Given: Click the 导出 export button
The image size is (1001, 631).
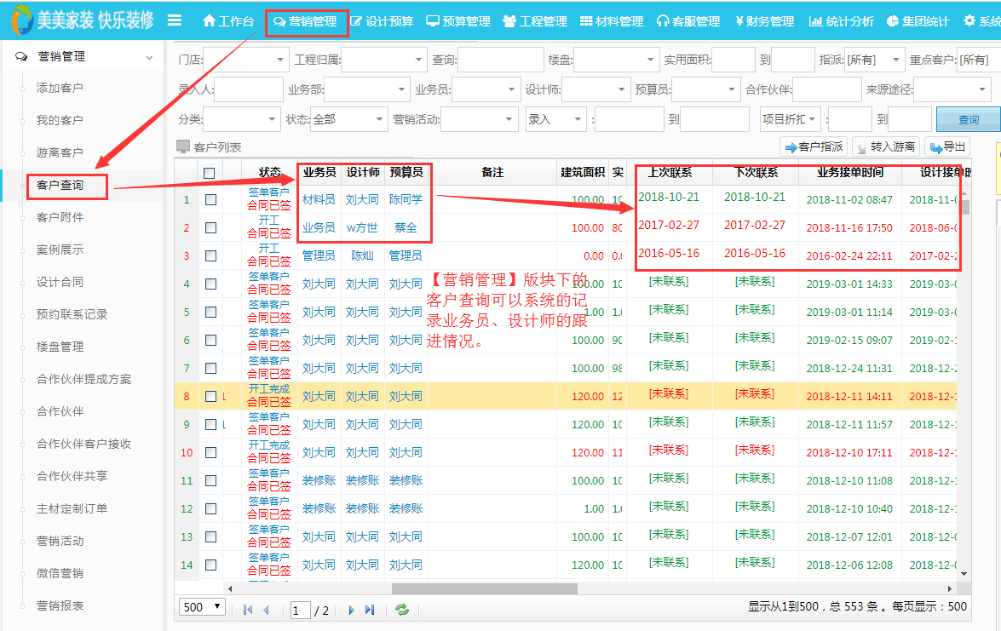Looking at the screenshot, I should pyautogui.click(x=946, y=146).
